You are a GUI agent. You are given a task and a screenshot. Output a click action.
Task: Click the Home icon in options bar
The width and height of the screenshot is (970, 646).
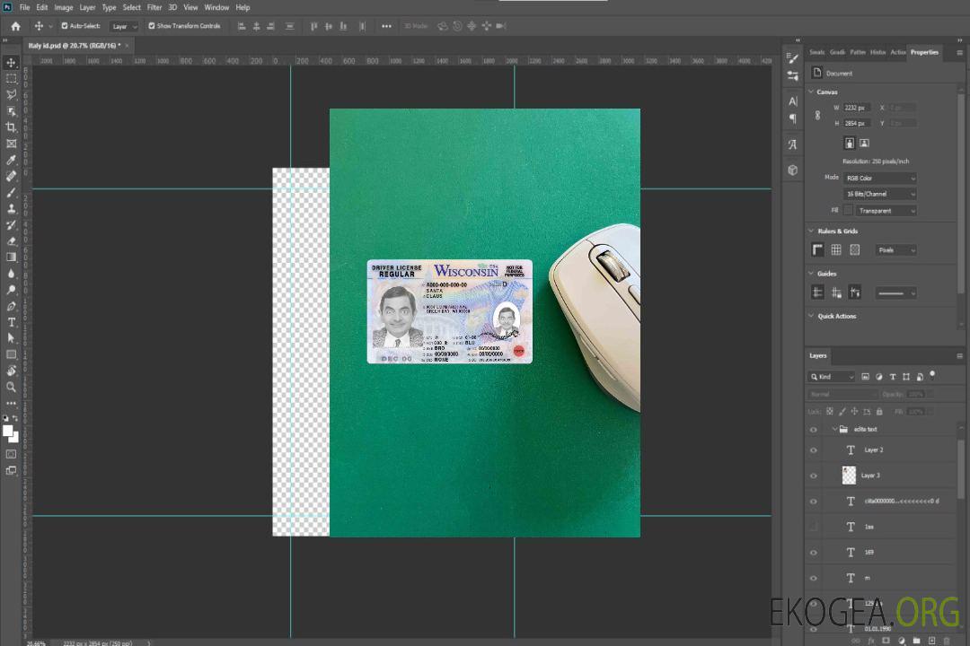pyautogui.click(x=15, y=26)
